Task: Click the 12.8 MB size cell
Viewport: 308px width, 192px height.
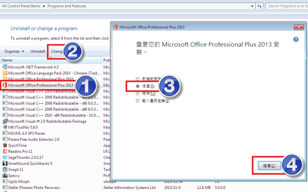Action: [x=204, y=188]
